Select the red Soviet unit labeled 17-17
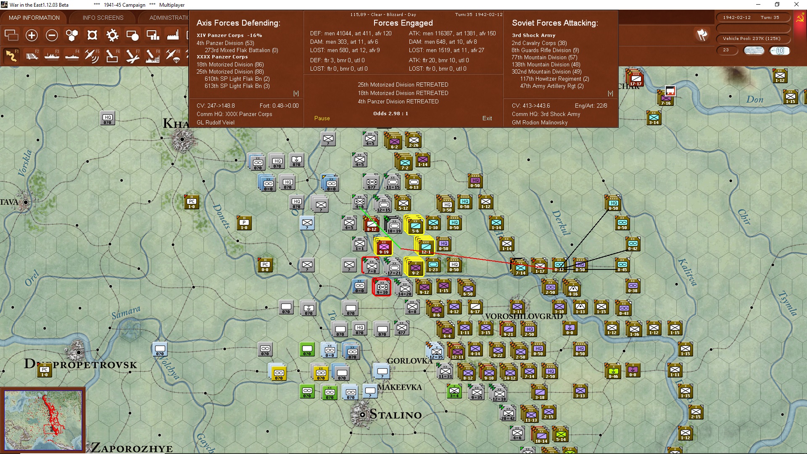Image resolution: width=807 pixels, height=454 pixels. (x=636, y=78)
